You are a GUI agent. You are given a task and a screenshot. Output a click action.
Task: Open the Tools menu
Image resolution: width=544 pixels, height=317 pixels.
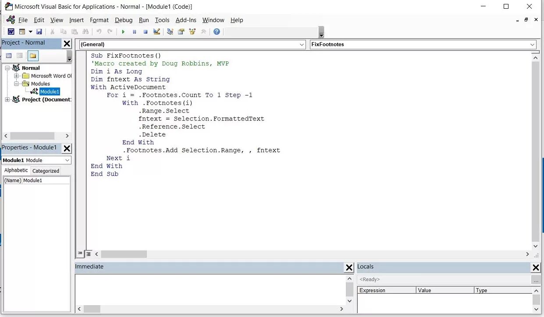pos(162,20)
